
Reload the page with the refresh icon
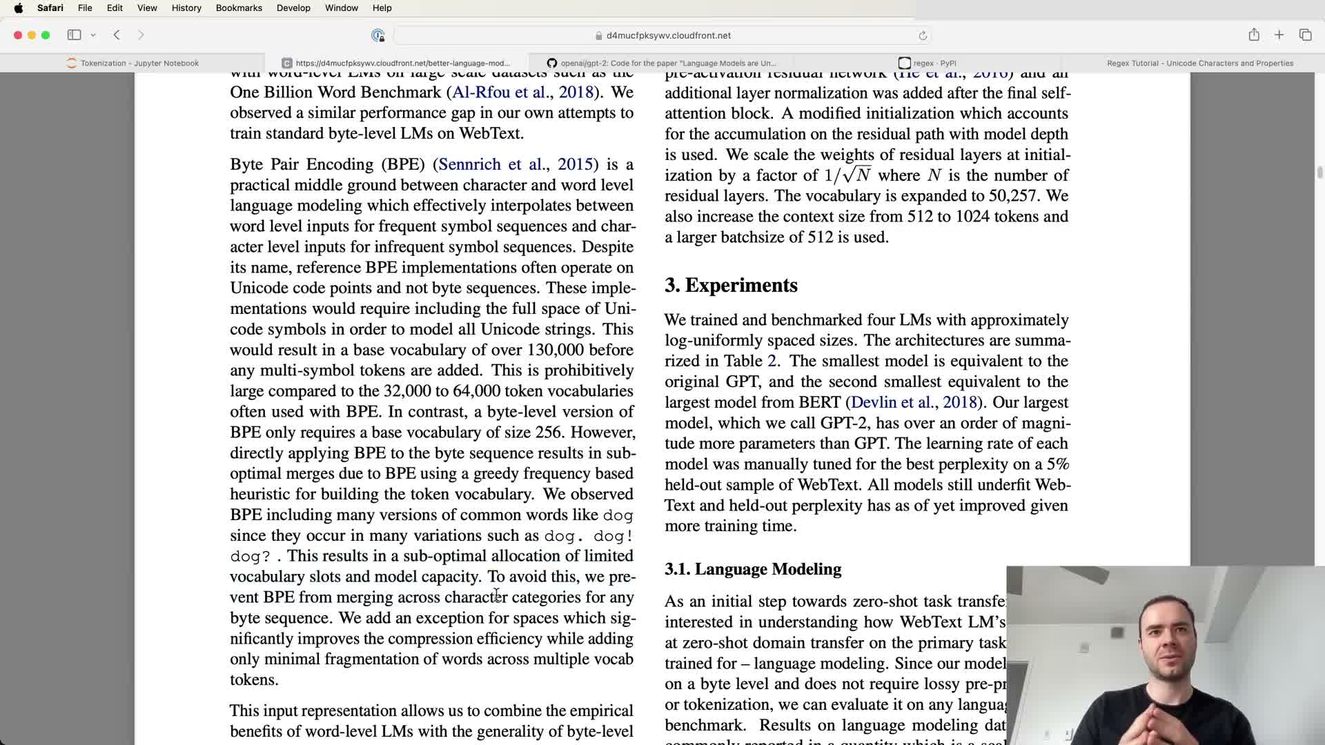pos(923,35)
